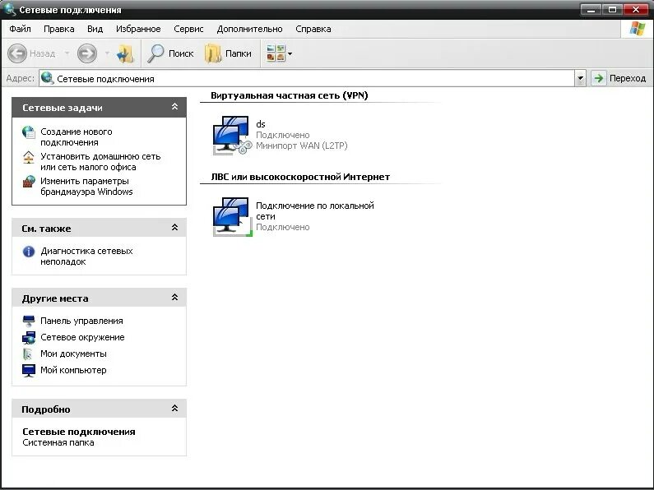Click the My Documents icon
654x490 pixels.
[x=27, y=354]
